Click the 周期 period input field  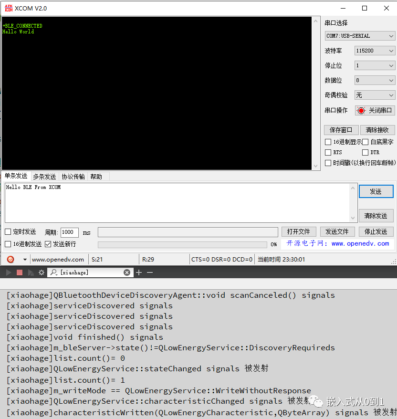point(70,232)
